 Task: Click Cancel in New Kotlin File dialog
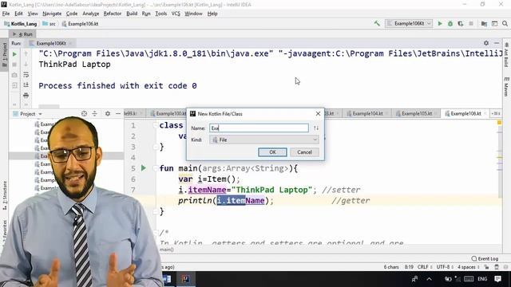pos(304,152)
